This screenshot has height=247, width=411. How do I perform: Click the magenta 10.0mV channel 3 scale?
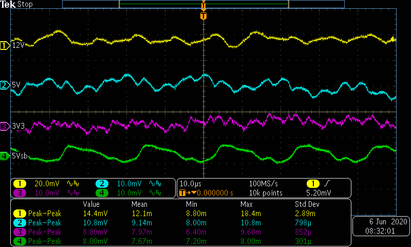[47, 193]
